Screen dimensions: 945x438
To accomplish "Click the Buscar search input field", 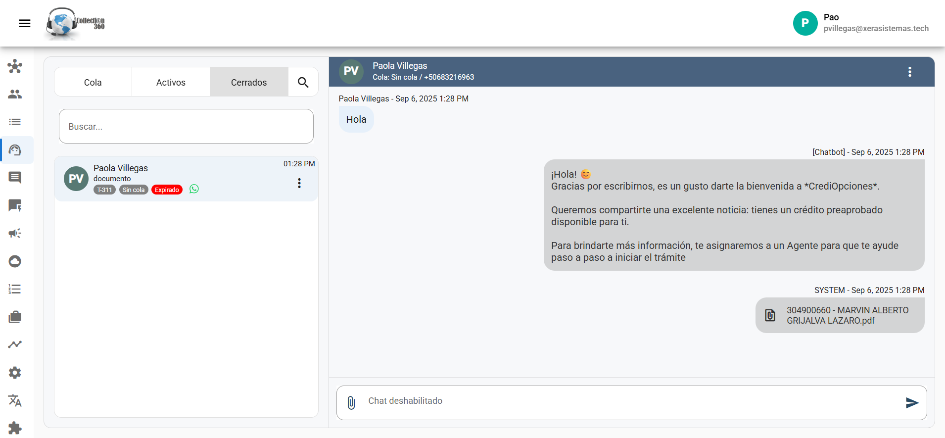I will pos(186,127).
